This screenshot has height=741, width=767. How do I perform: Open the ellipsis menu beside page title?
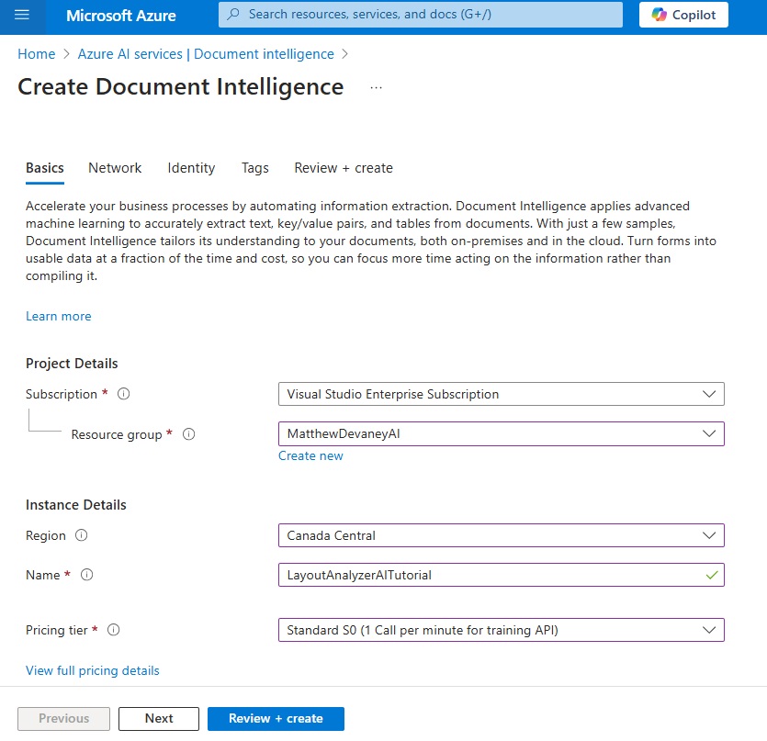coord(377,87)
